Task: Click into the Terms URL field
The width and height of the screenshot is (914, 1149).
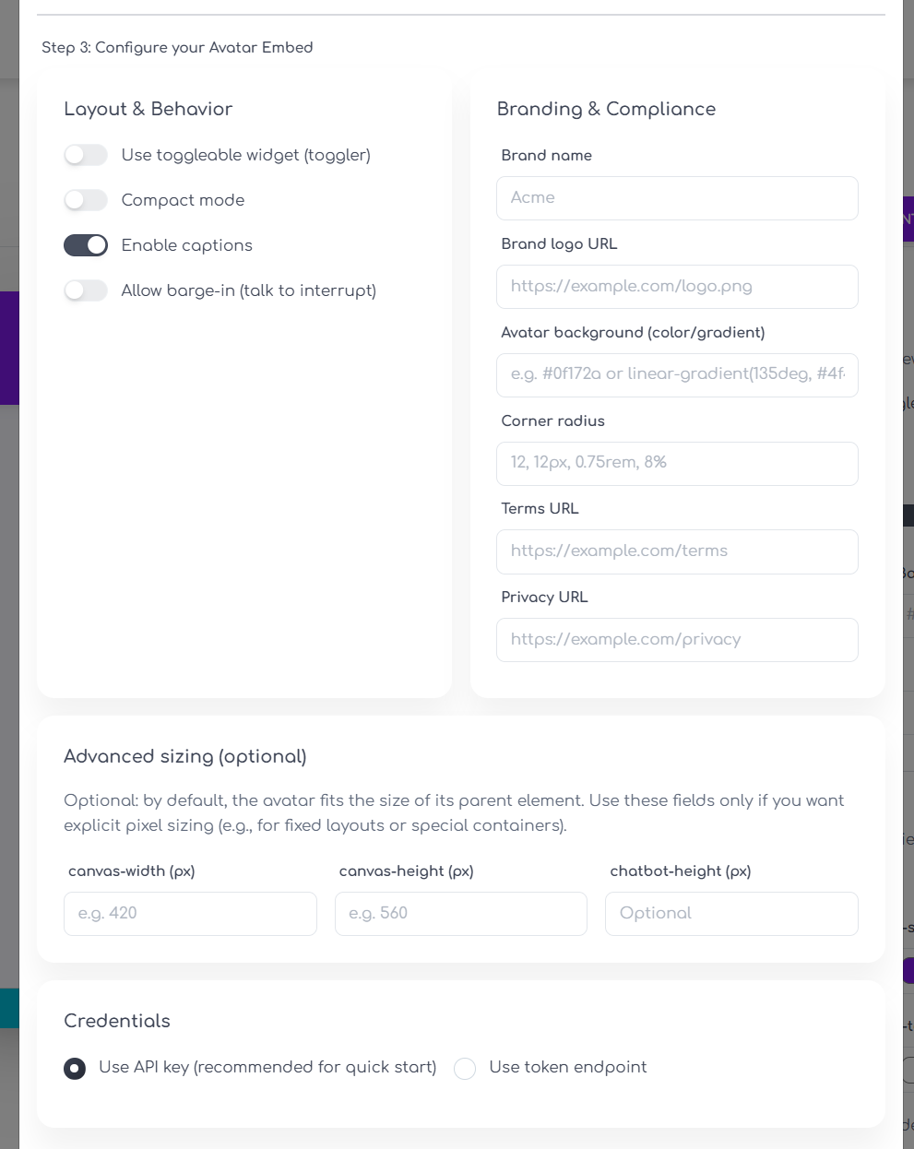Action: (x=677, y=551)
